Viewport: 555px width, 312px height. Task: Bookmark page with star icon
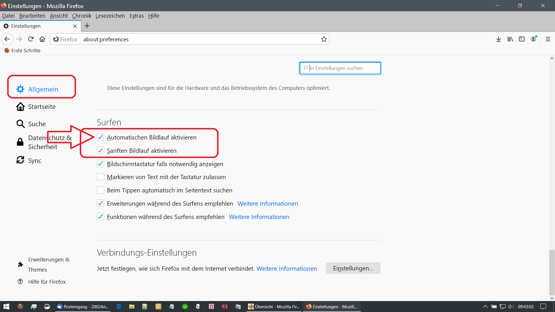coord(324,39)
